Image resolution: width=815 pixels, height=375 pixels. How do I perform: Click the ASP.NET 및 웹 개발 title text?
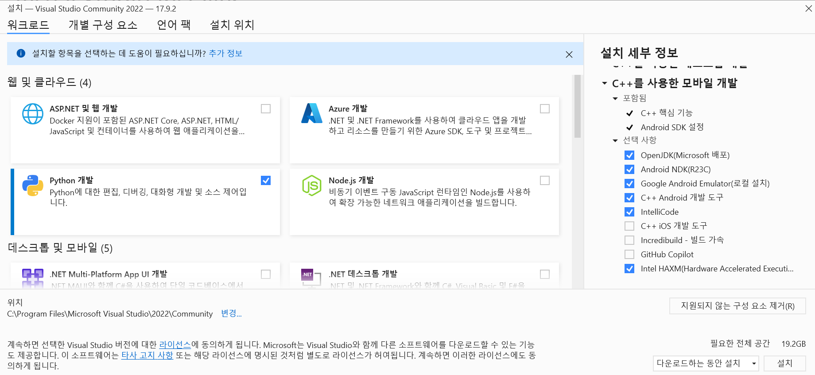point(84,109)
